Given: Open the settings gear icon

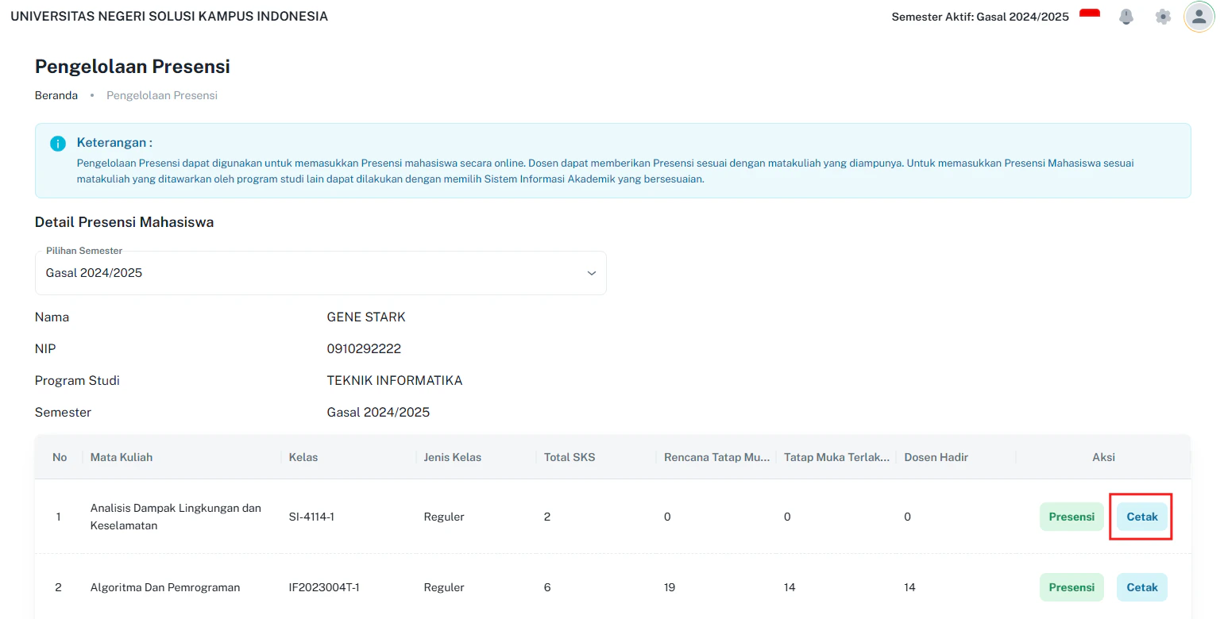Looking at the screenshot, I should pos(1164,17).
